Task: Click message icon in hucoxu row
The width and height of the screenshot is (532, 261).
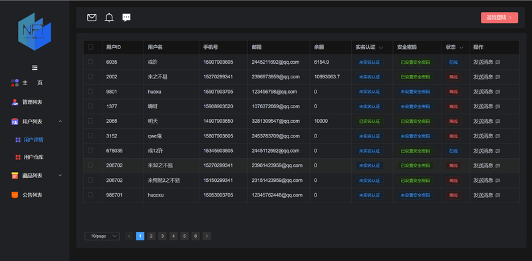Action: coord(497,195)
